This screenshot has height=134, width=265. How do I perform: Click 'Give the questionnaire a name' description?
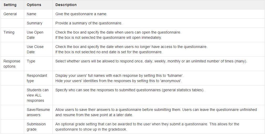pyautogui.click(x=81, y=14)
